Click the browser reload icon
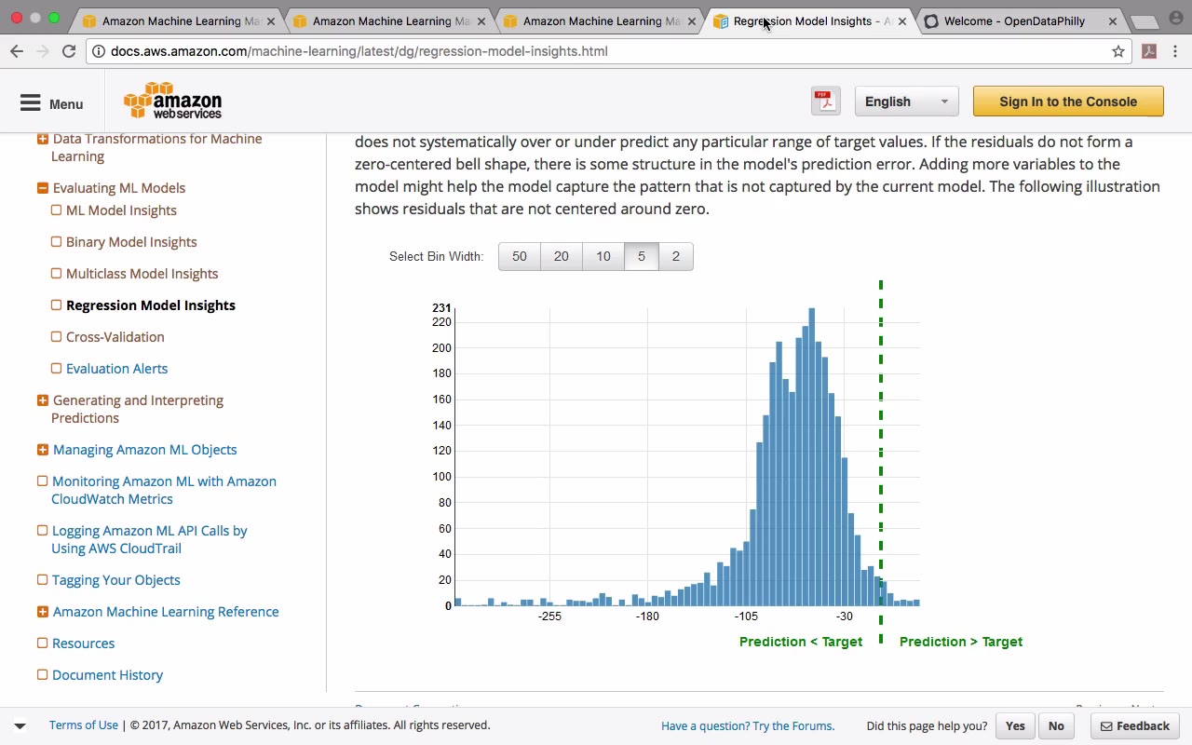Viewport: 1192px width, 745px height. tap(69, 51)
